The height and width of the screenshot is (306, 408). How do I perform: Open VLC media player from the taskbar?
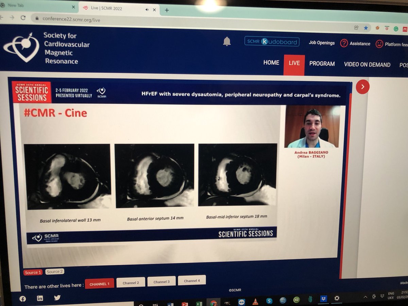click(x=255, y=302)
